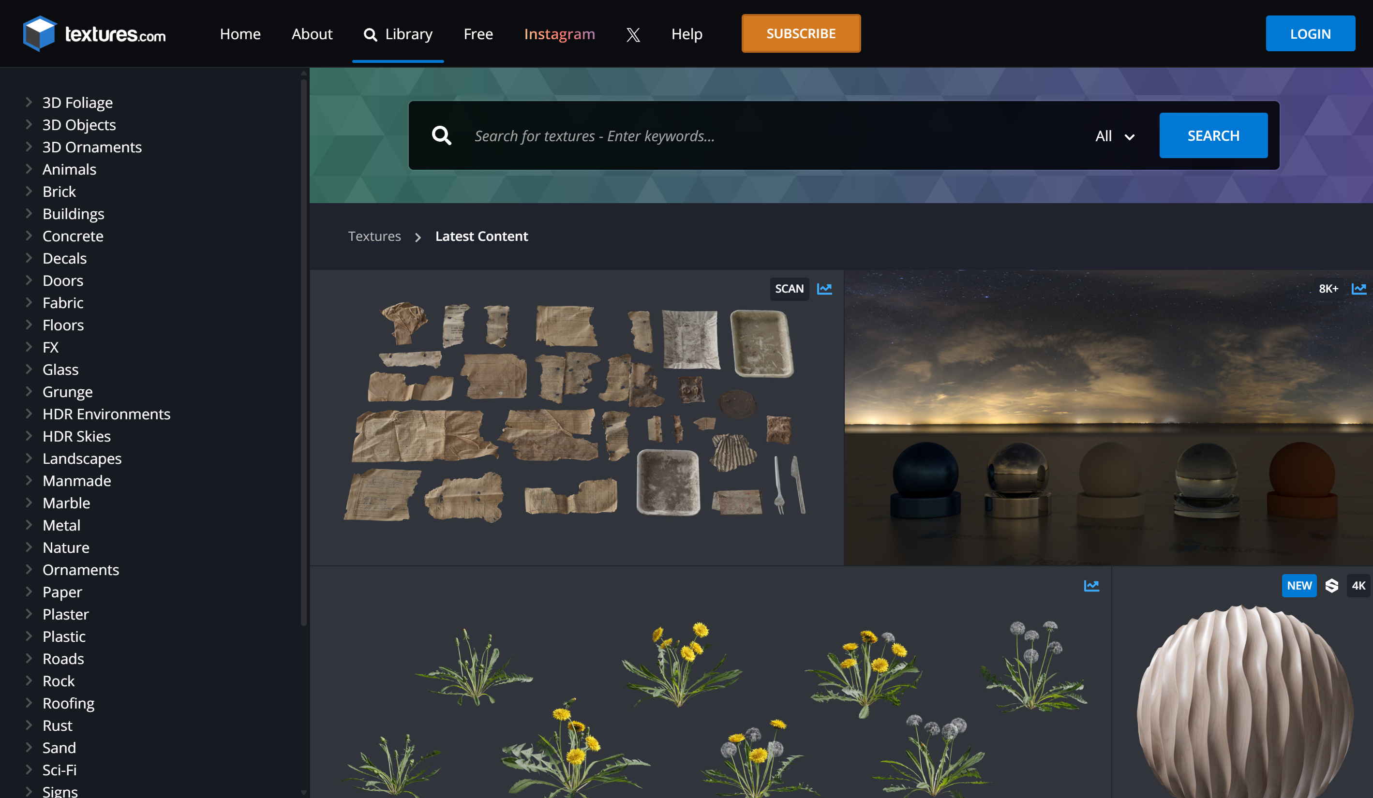Click the trending chart icon on SCAN thumbnail
Image resolution: width=1373 pixels, height=798 pixels.
[x=824, y=289]
